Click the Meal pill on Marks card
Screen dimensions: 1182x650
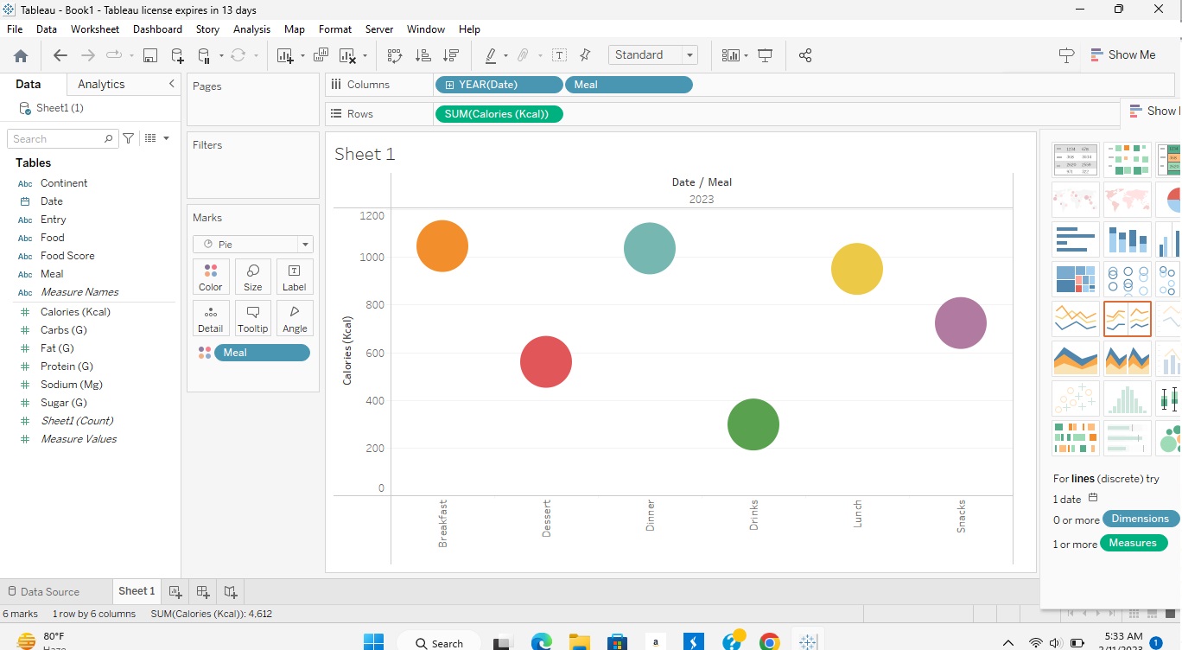pos(262,353)
